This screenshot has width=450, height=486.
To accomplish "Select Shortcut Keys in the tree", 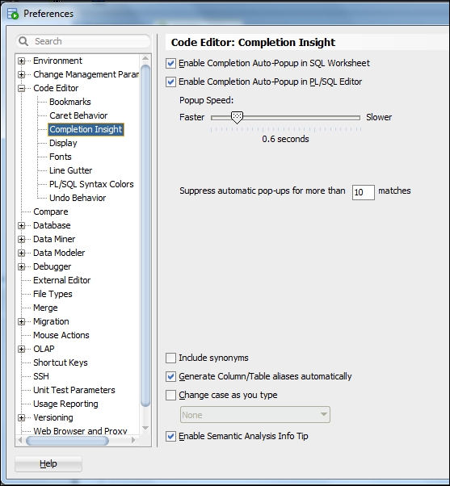I will [x=61, y=362].
